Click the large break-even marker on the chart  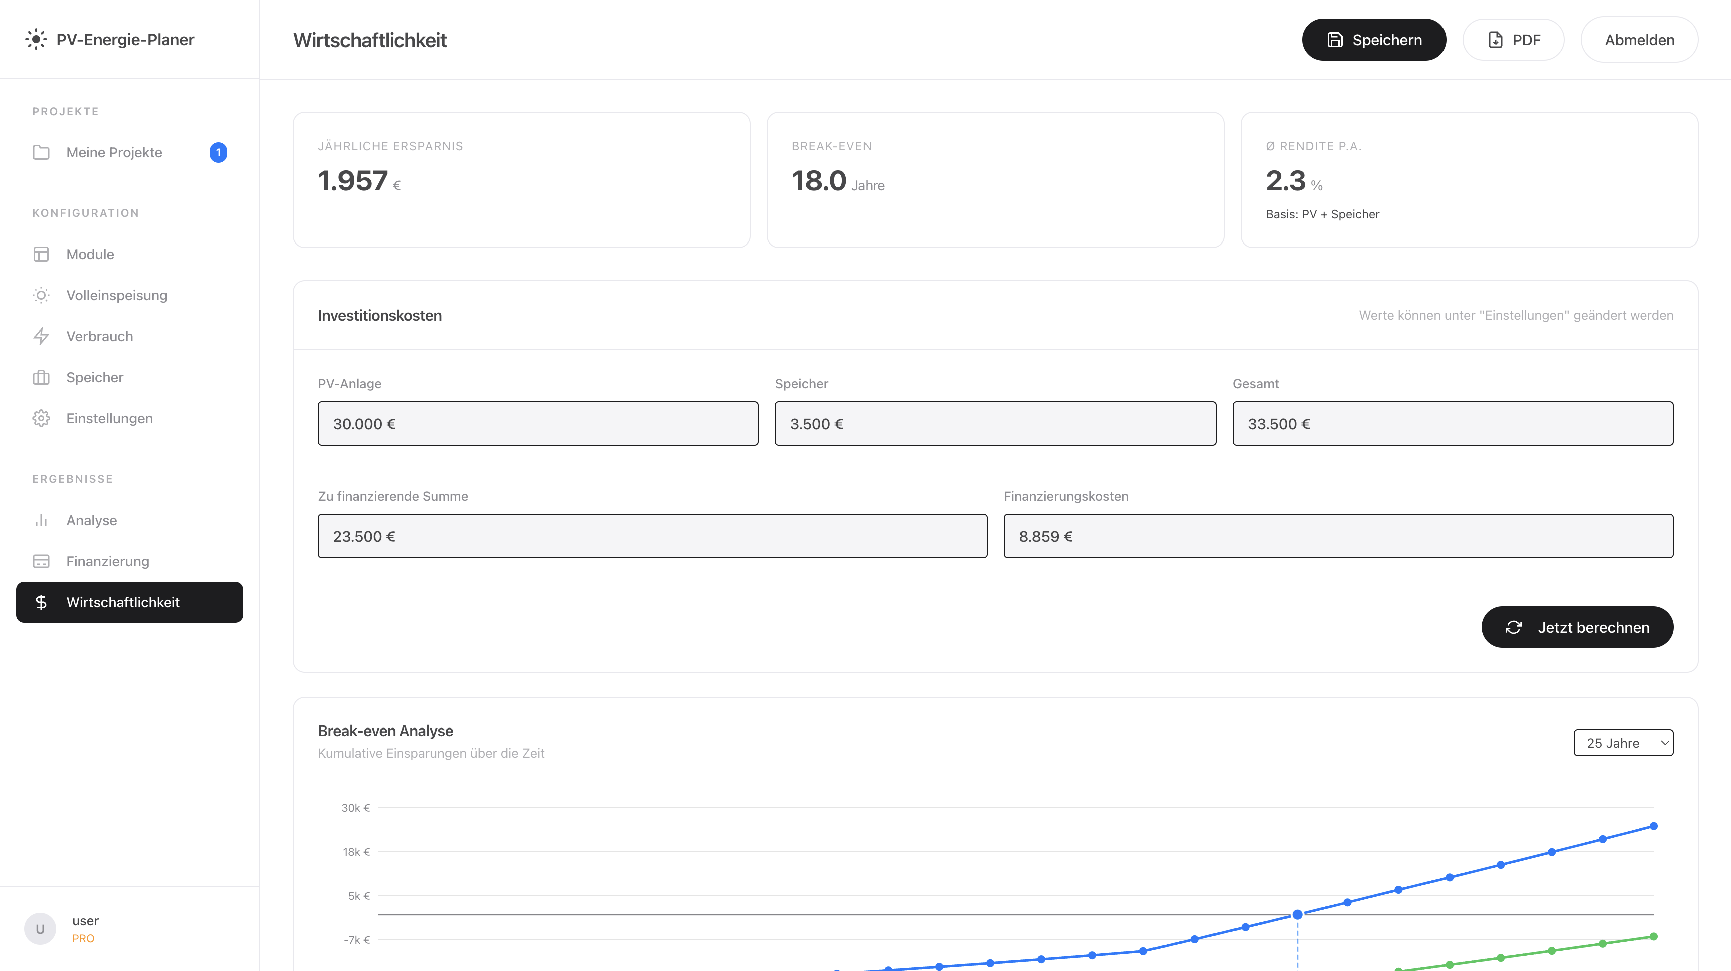[x=1298, y=914]
